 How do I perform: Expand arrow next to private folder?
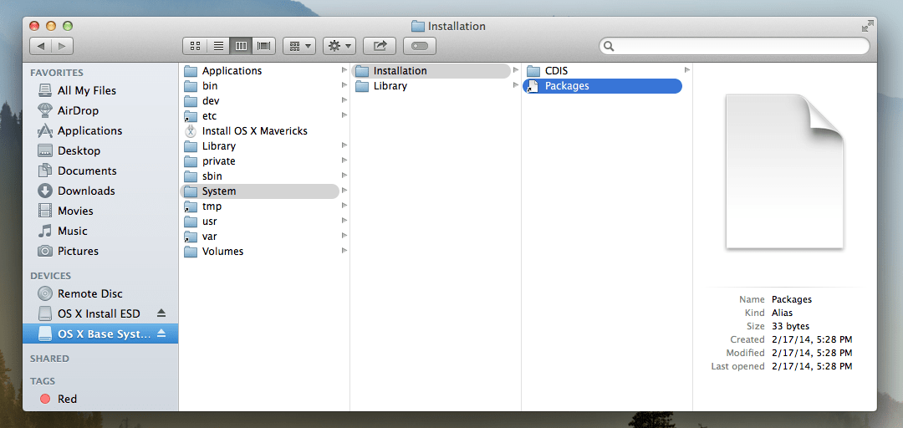click(344, 160)
